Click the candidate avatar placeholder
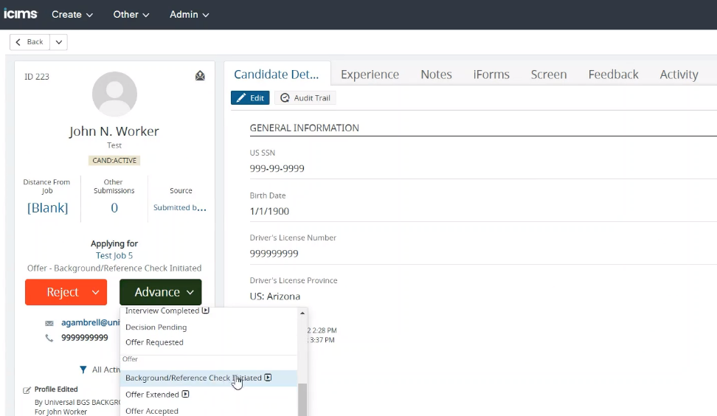Image resolution: width=717 pixels, height=416 pixels. pyautogui.click(x=114, y=94)
